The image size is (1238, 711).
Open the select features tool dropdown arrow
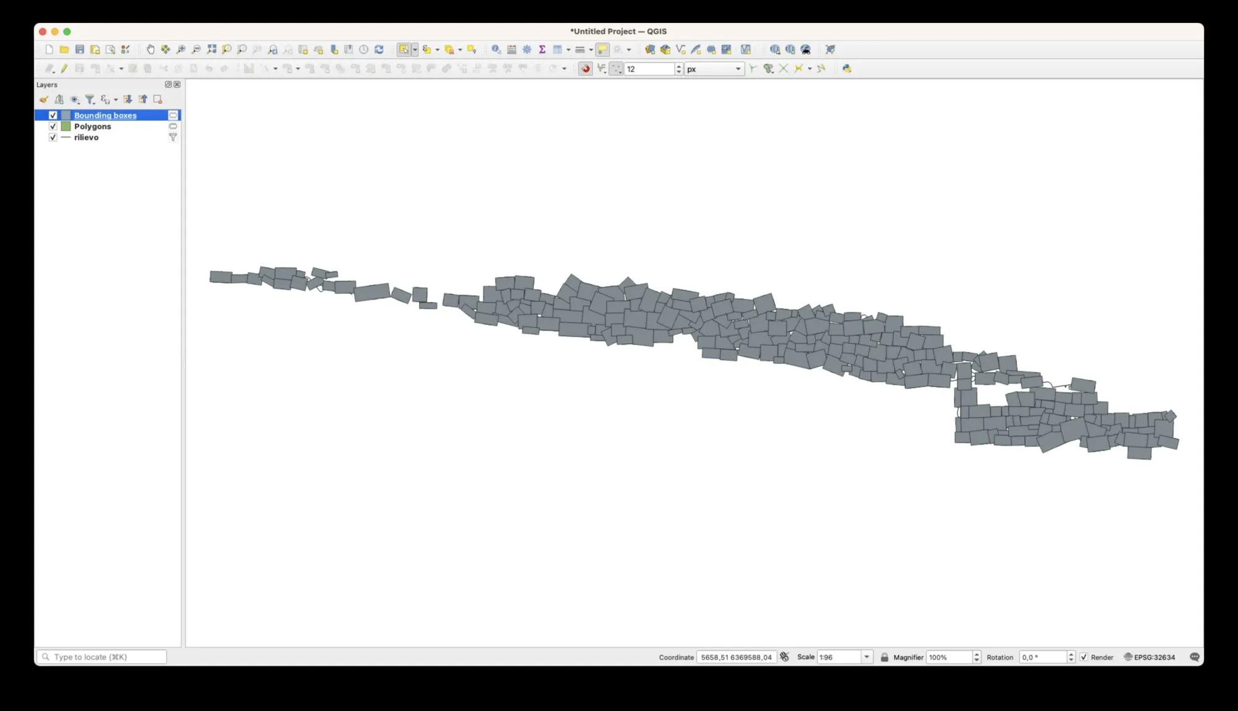pyautogui.click(x=415, y=50)
